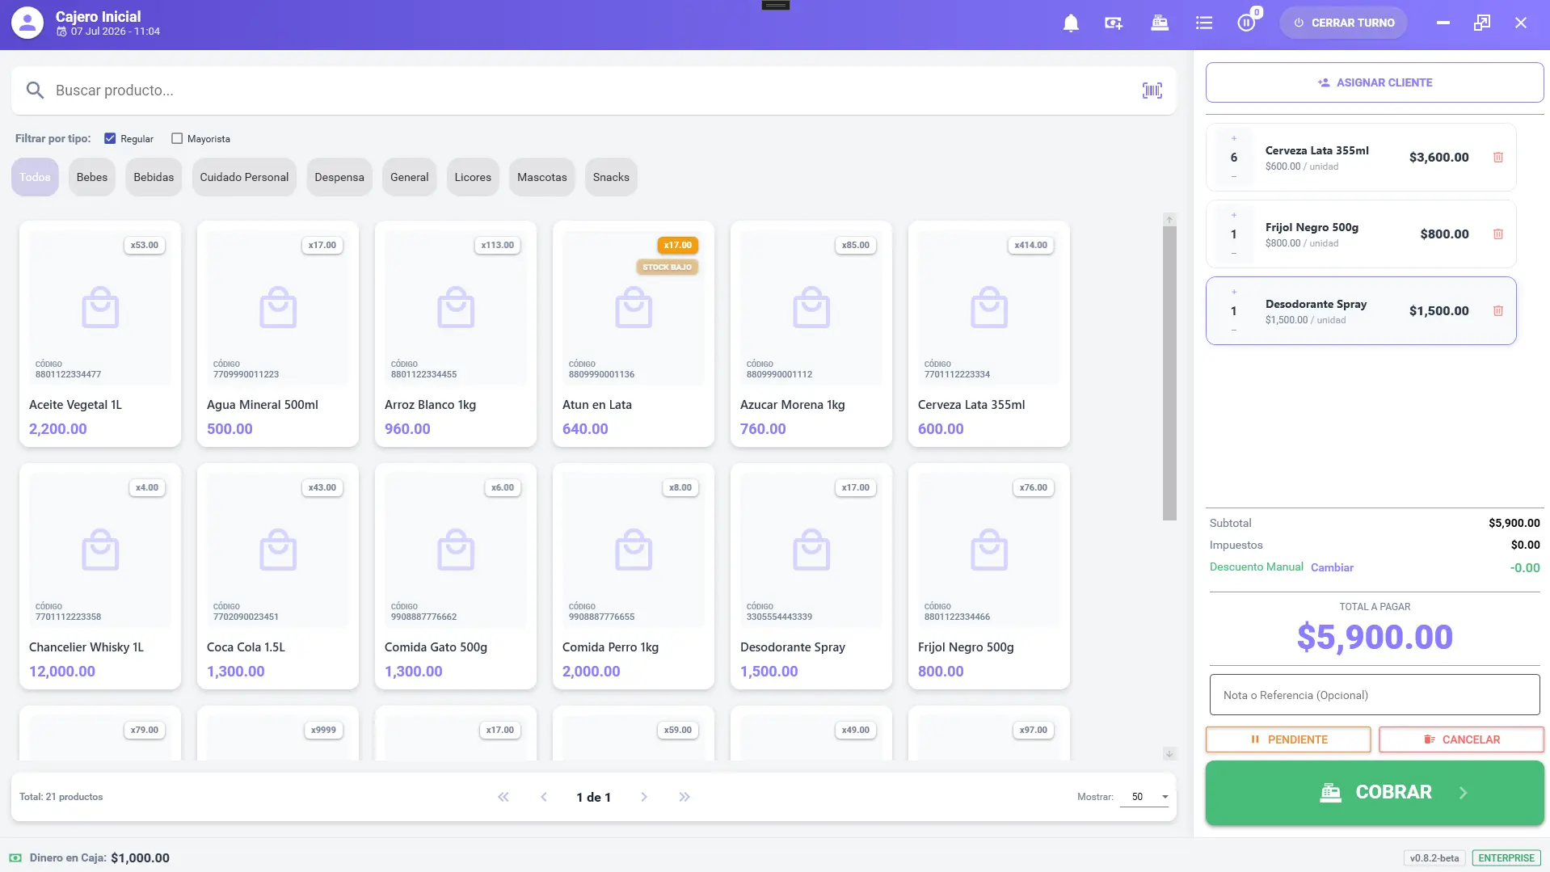Open pending sales pause icon
The height and width of the screenshot is (872, 1550).
1247,23
